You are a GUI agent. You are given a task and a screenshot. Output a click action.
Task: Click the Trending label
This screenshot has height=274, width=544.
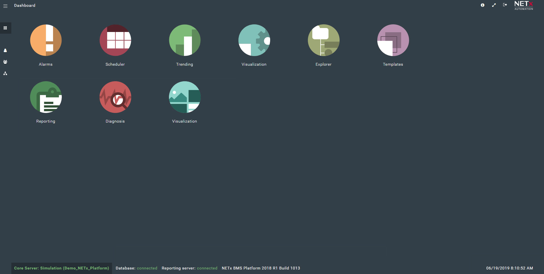[x=185, y=64]
